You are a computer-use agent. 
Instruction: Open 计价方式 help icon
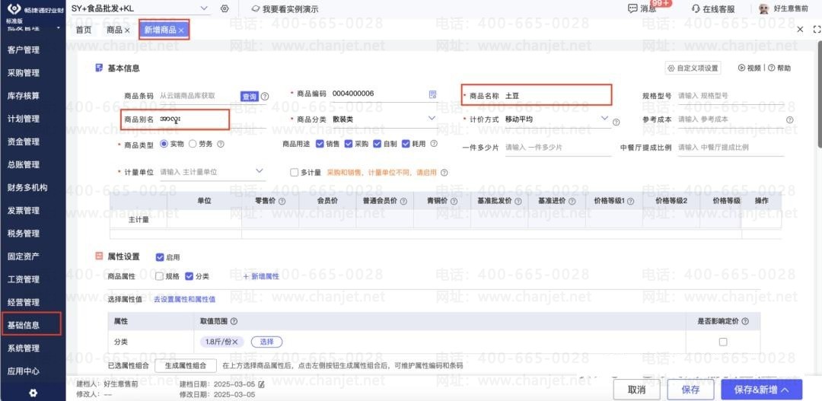coord(616,122)
